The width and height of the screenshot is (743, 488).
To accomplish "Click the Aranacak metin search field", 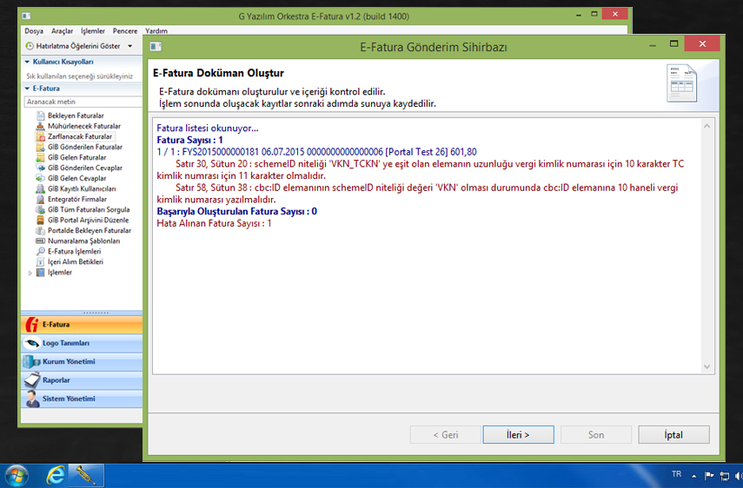I will coord(78,102).
